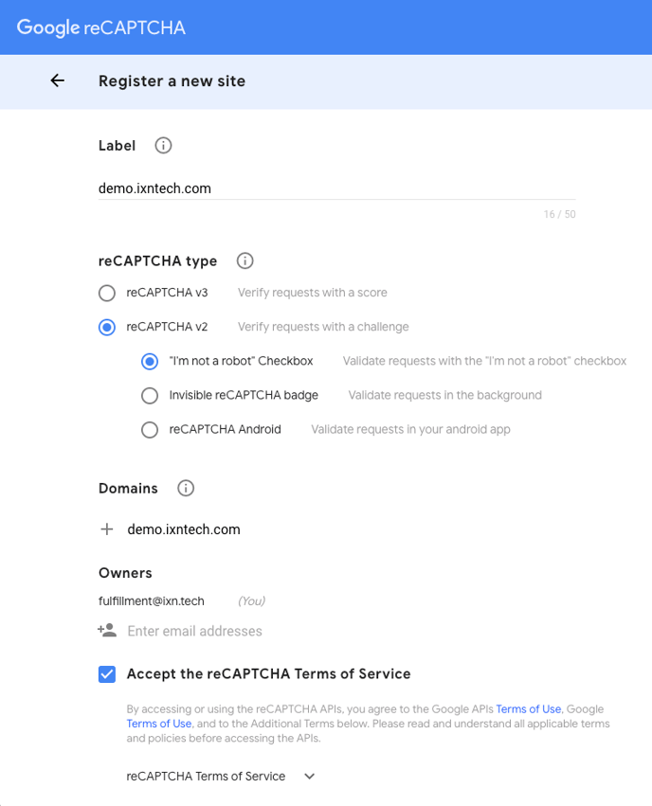Click the Google reCAPTCHA logo
Image resolution: width=652 pixels, height=806 pixels.
100,27
